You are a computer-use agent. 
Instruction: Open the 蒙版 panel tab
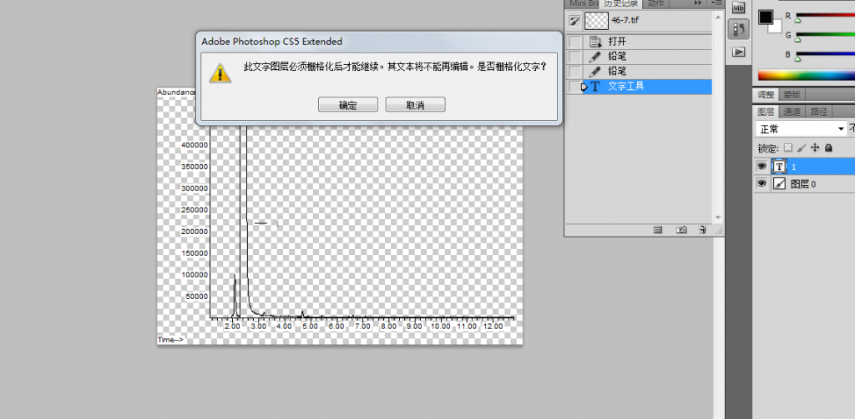792,94
